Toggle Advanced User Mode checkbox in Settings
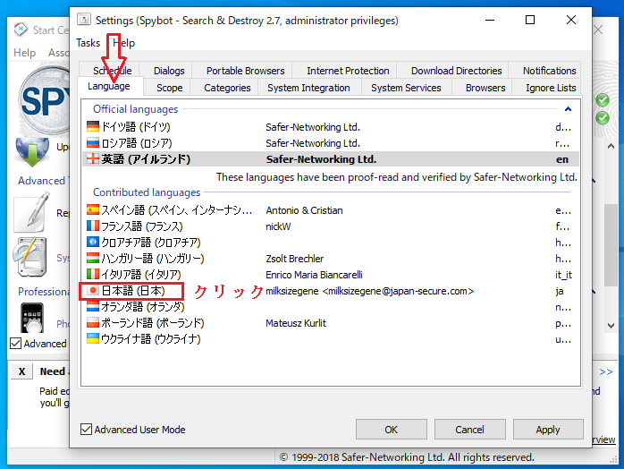Image resolution: width=624 pixels, height=469 pixels. pos(87,429)
